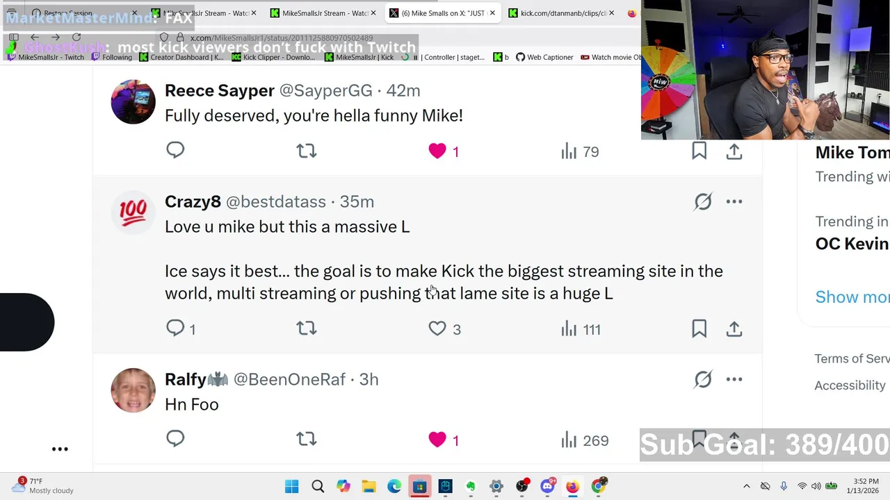Click Show more in trending sidebar
Screen dimensions: 890x500
click(x=852, y=297)
